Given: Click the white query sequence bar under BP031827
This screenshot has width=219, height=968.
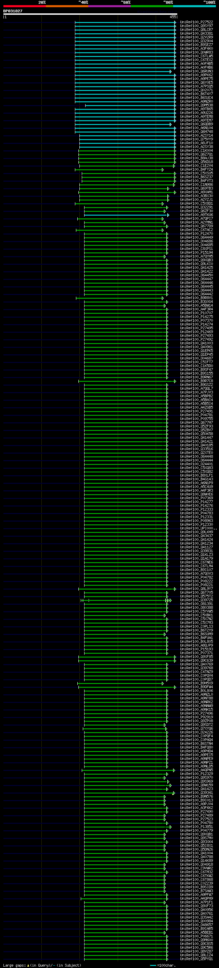Looking at the screenshot, I should pos(90,14).
